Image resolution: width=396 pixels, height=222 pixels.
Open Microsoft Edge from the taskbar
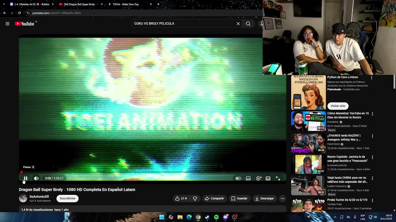click(x=189, y=217)
